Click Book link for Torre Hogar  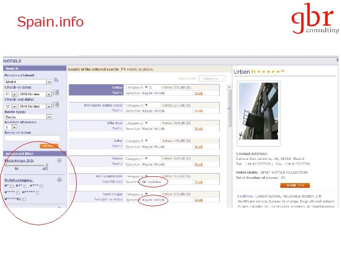[199, 200]
